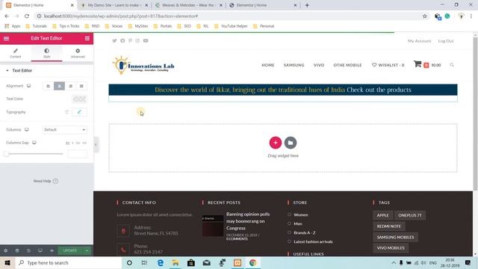The width and height of the screenshot is (478, 269).
Task: Open Banning opinion polls post
Action: [248, 221]
